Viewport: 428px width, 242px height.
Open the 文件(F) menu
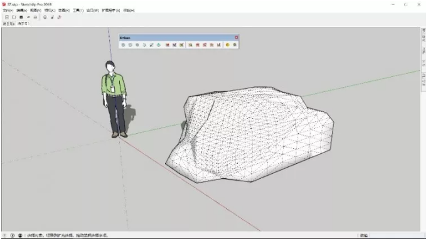[8, 11]
